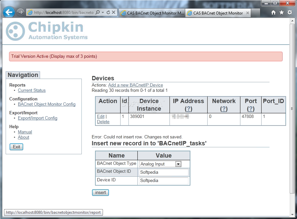Open the About link
This screenshot has width=297, height=219.
(x=24, y=137)
